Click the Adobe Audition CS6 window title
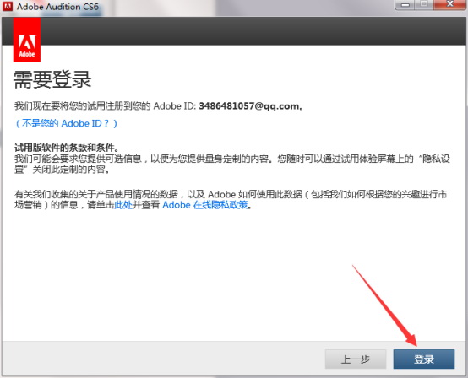 click(57, 6)
